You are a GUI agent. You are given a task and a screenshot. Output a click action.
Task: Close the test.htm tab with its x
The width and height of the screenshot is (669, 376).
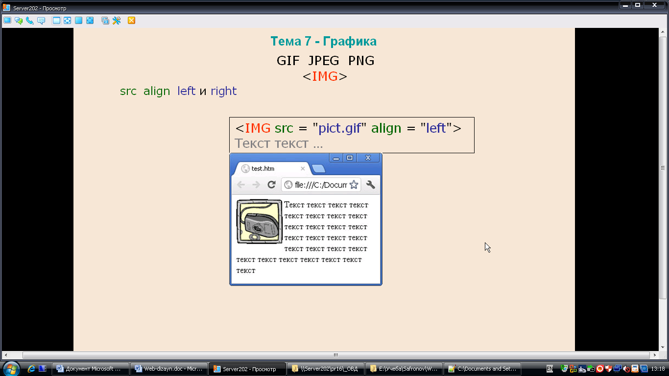point(303,168)
